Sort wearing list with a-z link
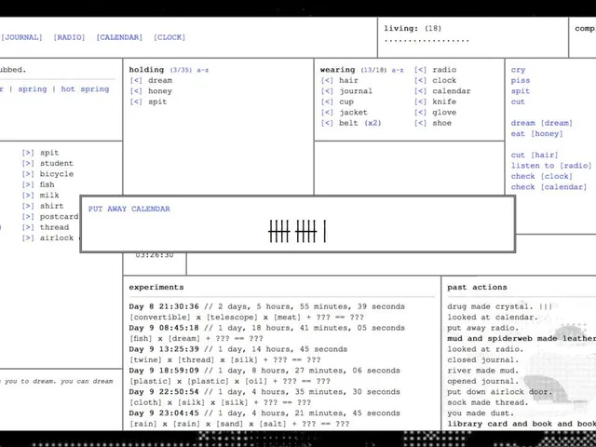 pyautogui.click(x=398, y=71)
